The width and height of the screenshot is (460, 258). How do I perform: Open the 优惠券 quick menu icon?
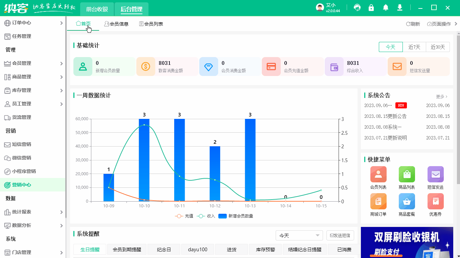point(435,202)
